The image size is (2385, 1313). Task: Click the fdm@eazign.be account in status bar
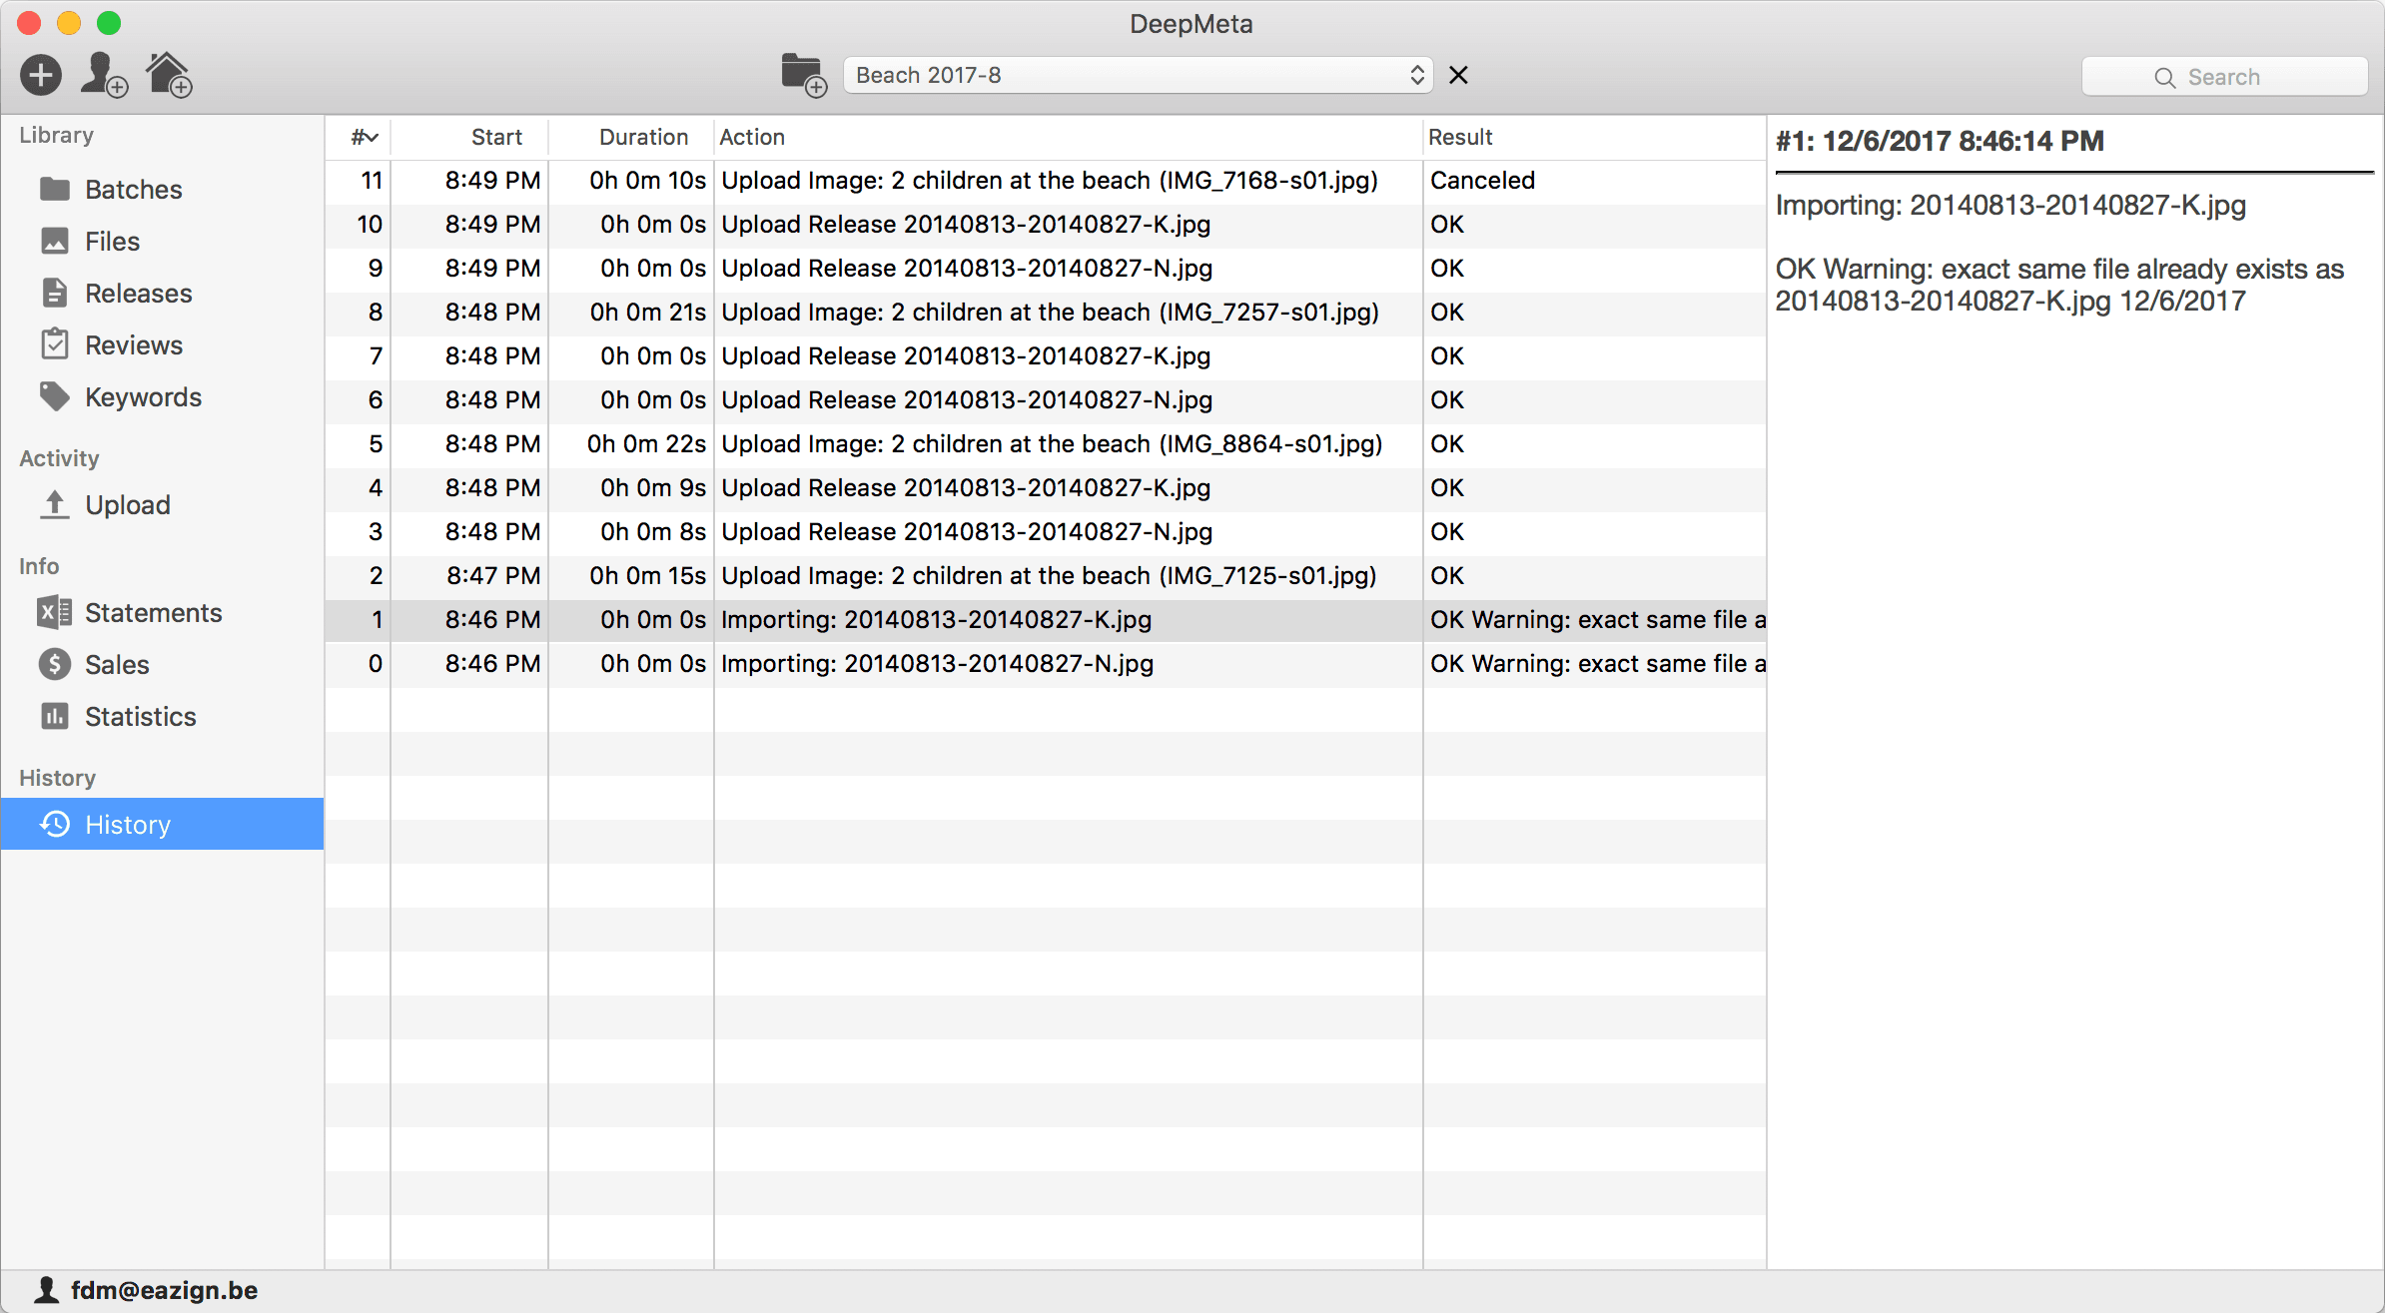click(147, 1290)
